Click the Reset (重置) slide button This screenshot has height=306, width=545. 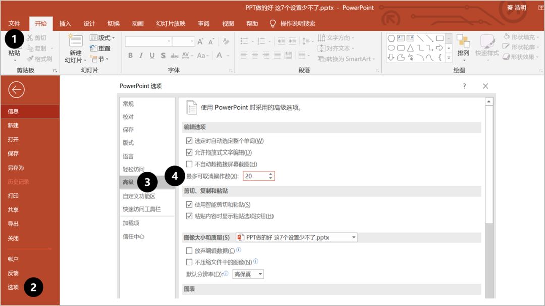(100, 48)
